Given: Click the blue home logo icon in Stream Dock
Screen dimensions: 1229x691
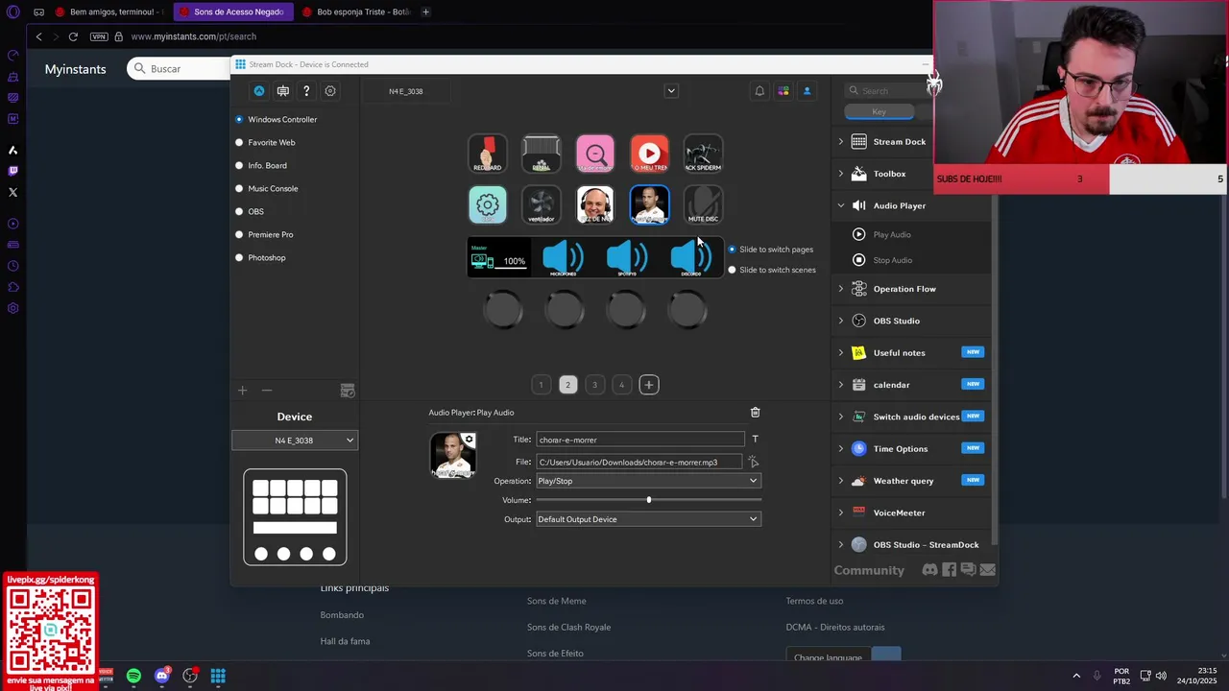Looking at the screenshot, I should pos(259,91).
